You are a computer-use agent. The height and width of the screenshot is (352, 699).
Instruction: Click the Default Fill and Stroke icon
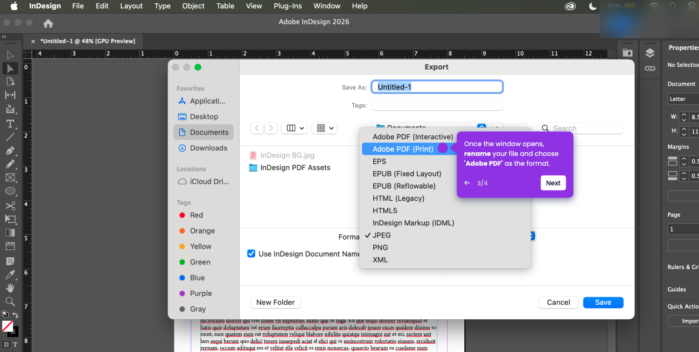coord(5,315)
